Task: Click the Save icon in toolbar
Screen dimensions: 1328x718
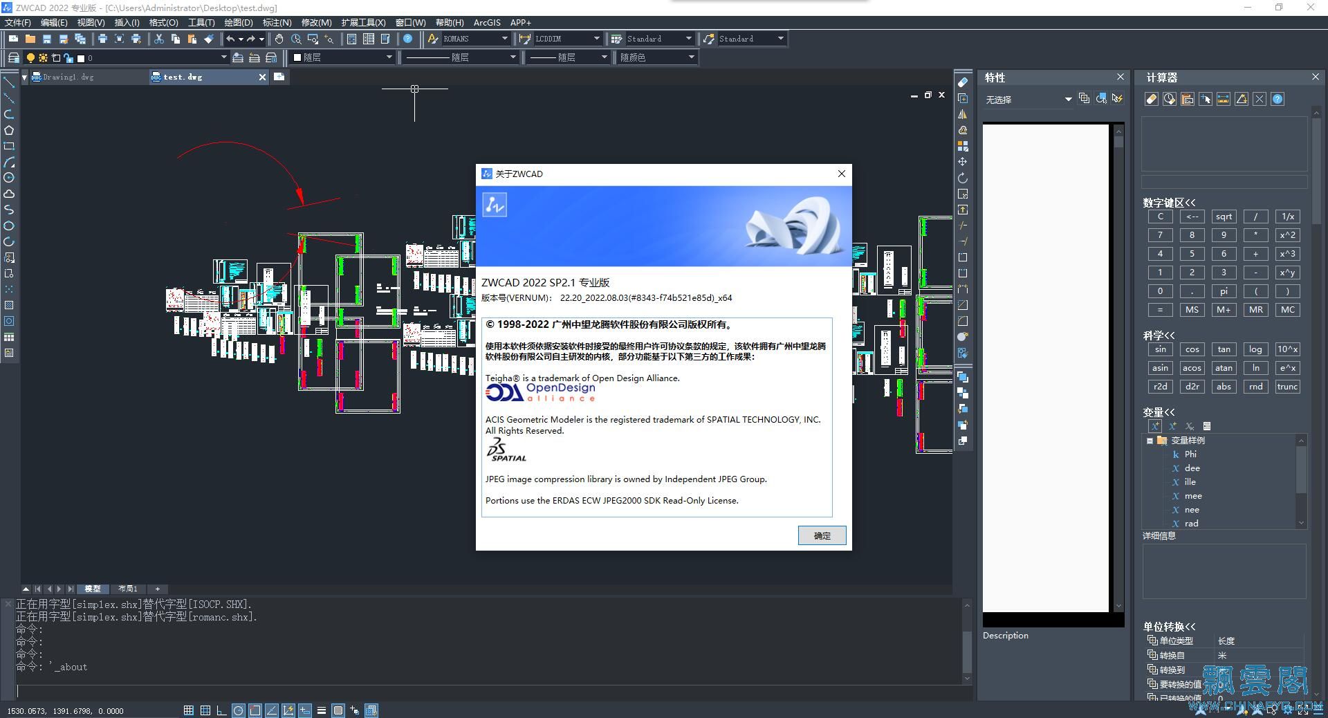Action: (46, 39)
